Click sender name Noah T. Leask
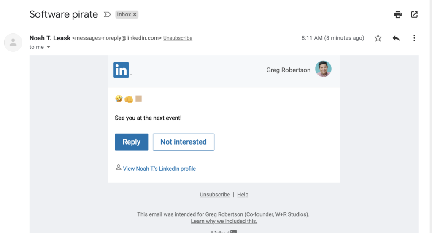 (50, 38)
